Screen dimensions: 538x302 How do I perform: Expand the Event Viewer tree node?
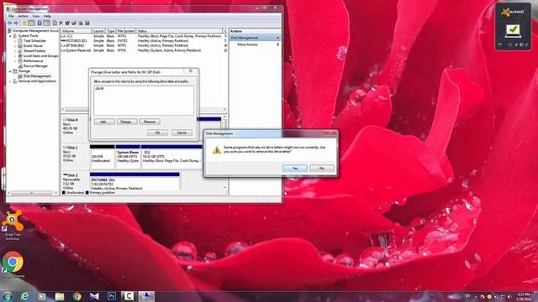(15, 45)
